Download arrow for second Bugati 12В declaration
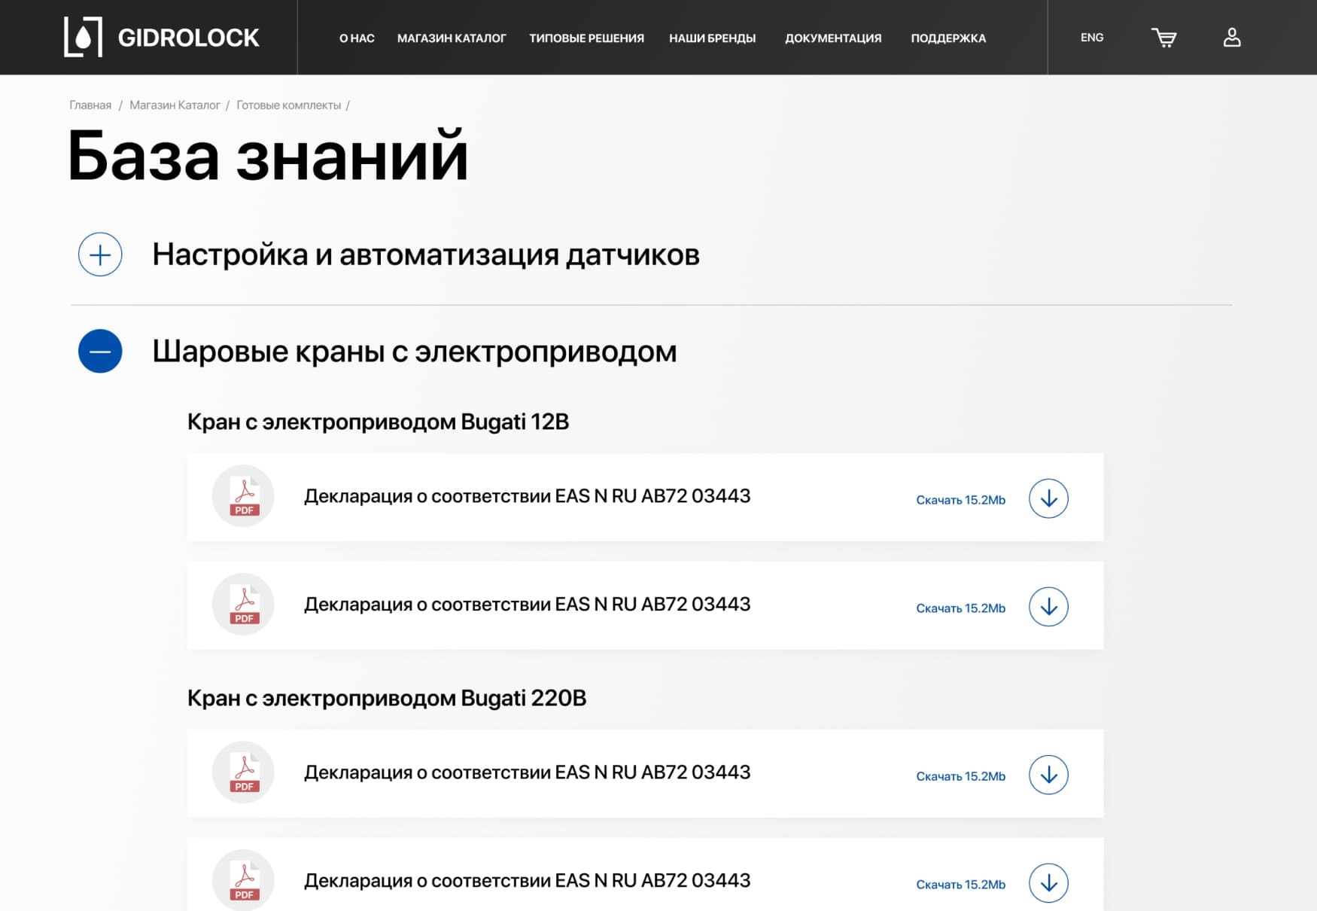 1048,607
